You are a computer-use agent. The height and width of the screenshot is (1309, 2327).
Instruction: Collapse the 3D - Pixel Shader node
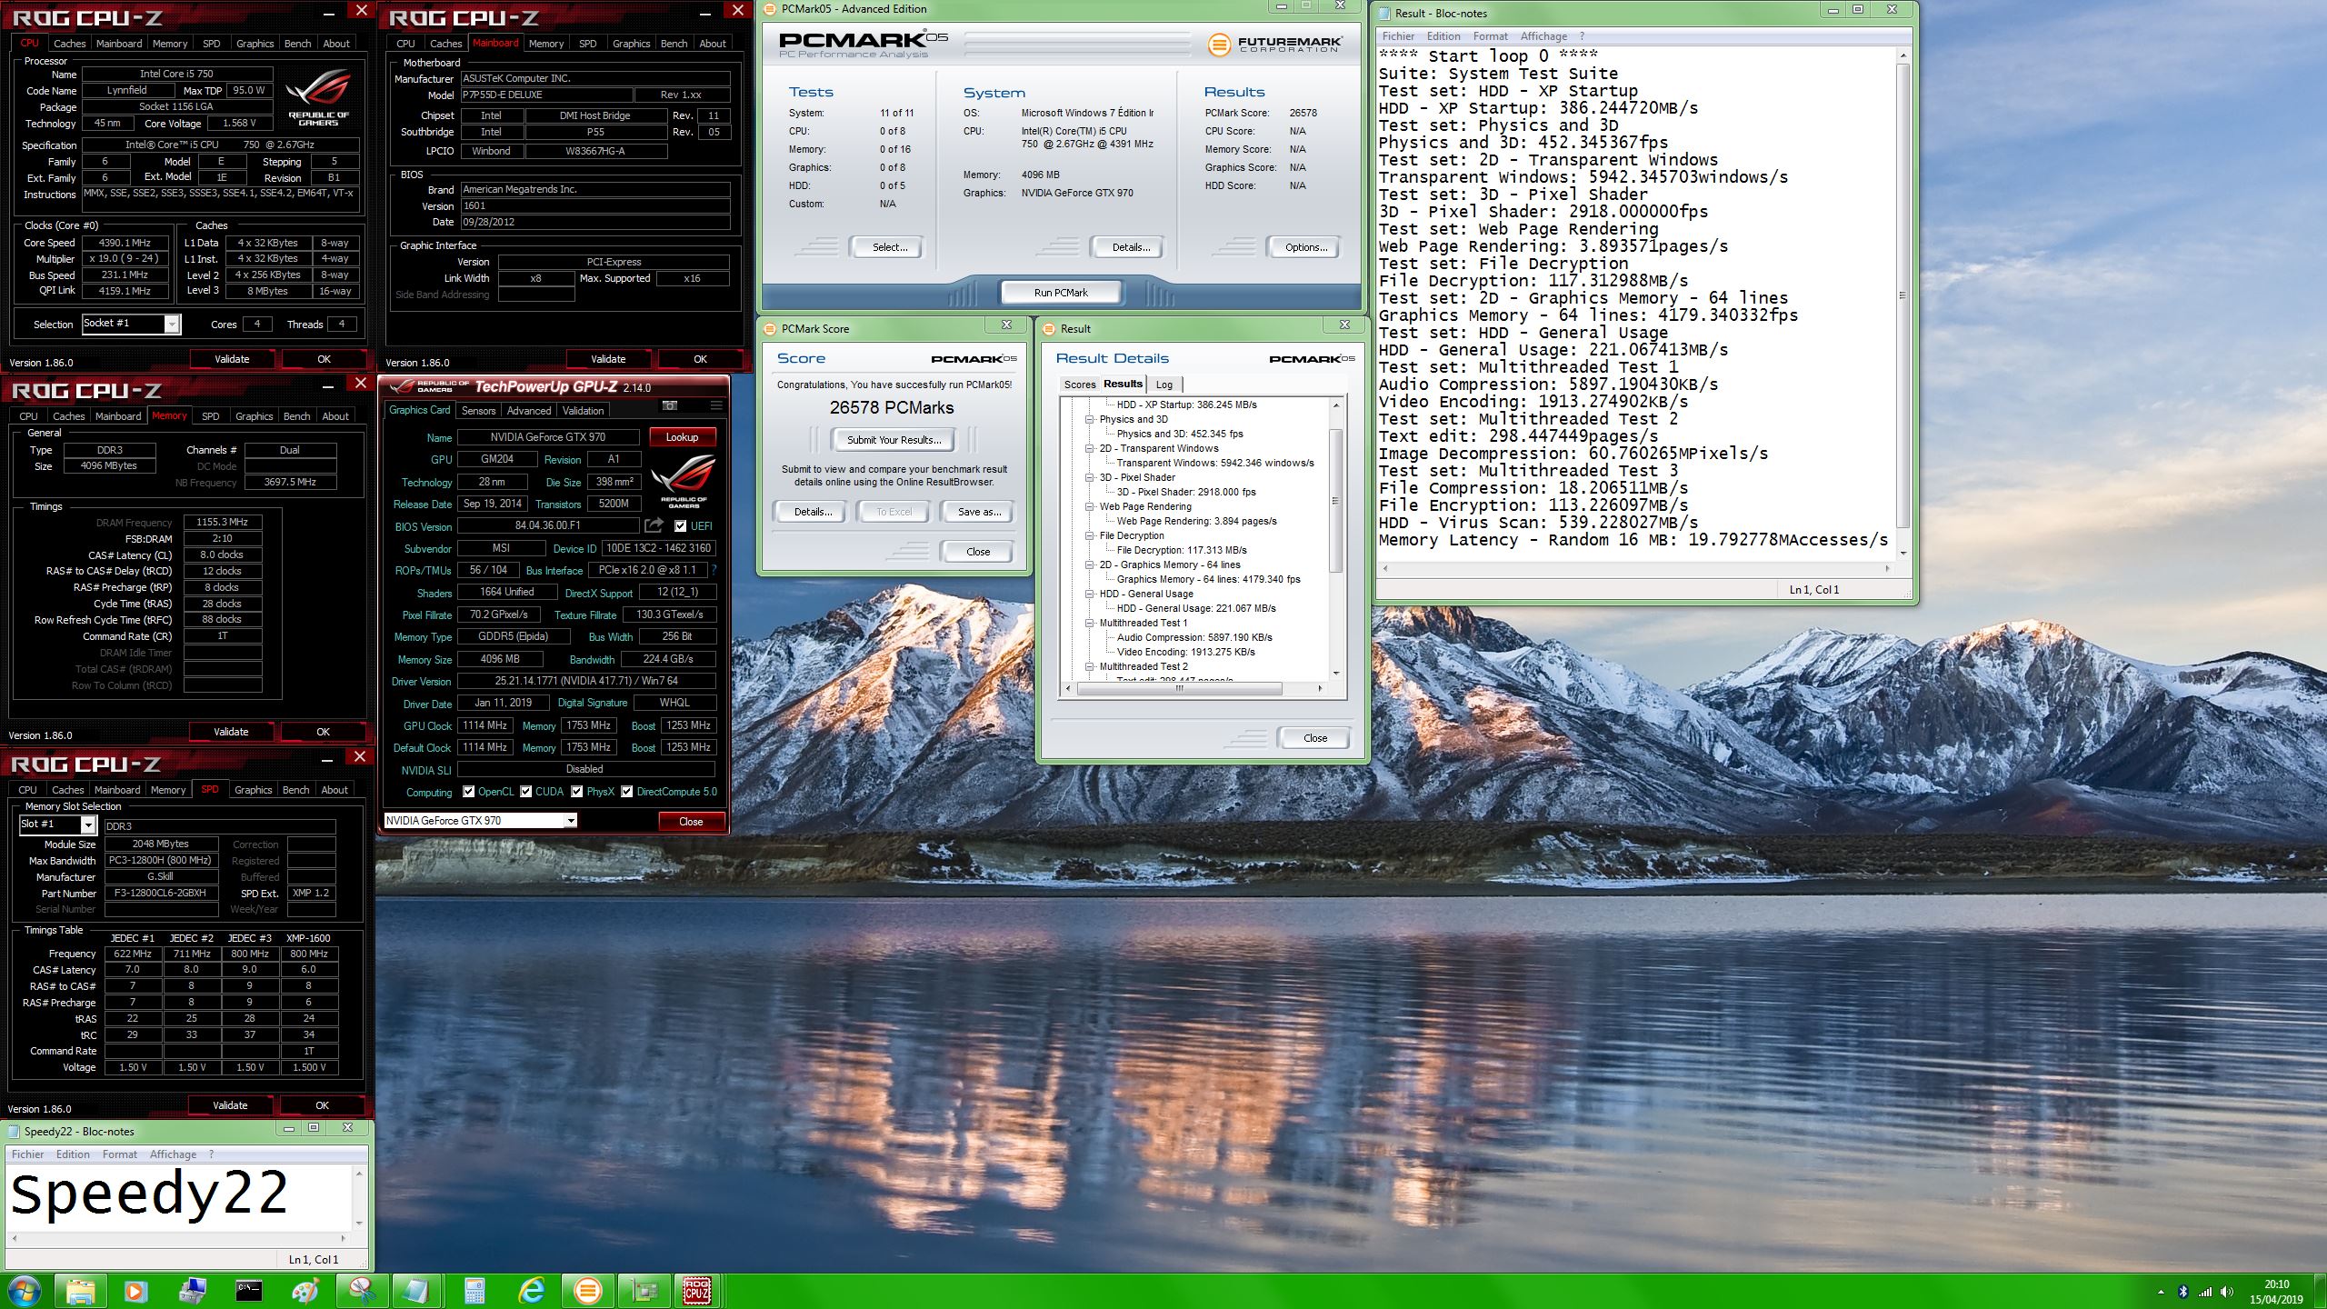[x=1090, y=477]
